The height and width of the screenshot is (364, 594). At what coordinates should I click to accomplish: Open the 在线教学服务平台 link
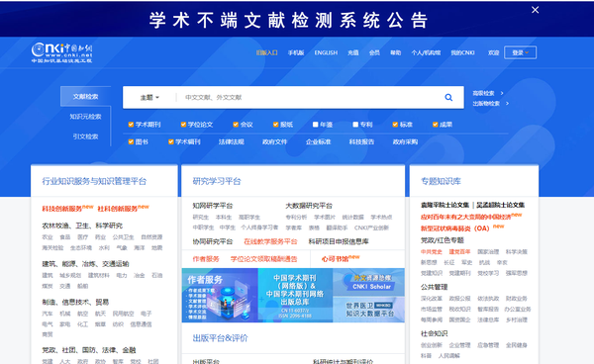(270, 241)
